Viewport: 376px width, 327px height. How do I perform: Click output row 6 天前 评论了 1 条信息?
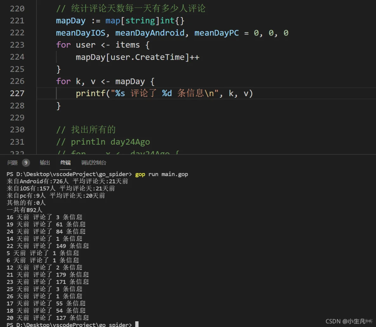(x=43, y=260)
